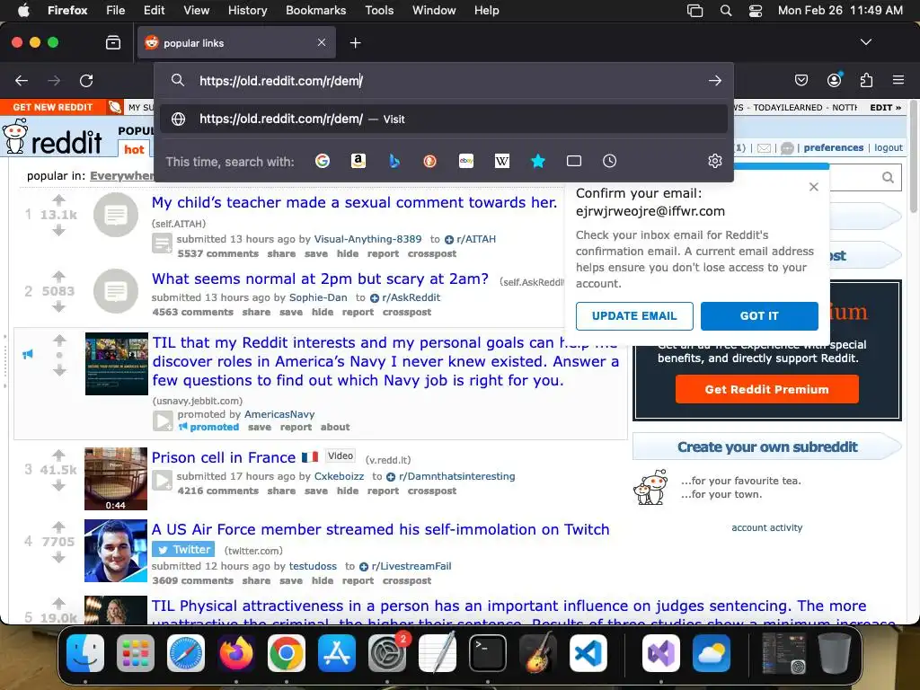Search this time with DuckDuckGo icon

coord(430,161)
